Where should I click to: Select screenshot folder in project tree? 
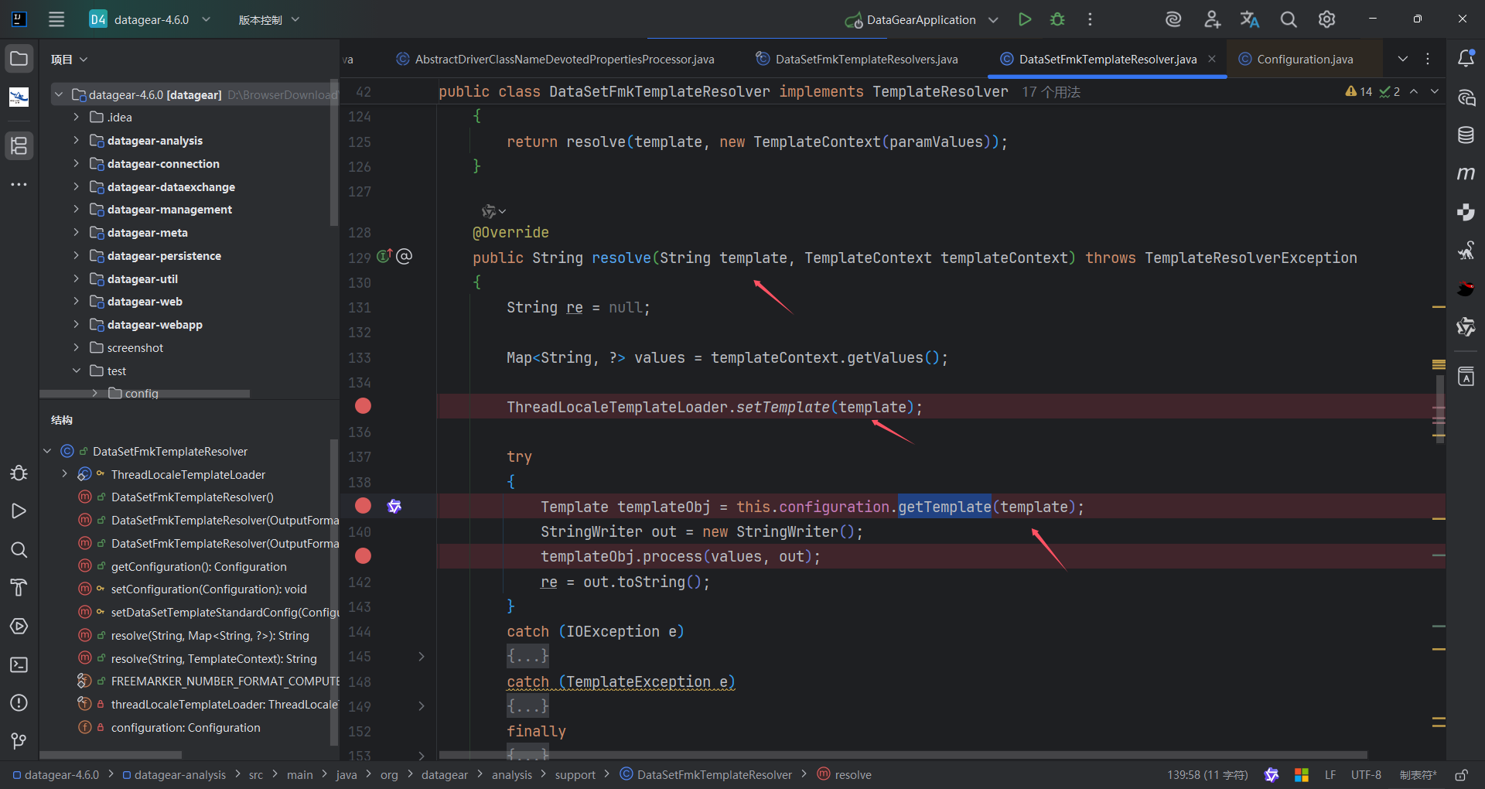point(135,347)
